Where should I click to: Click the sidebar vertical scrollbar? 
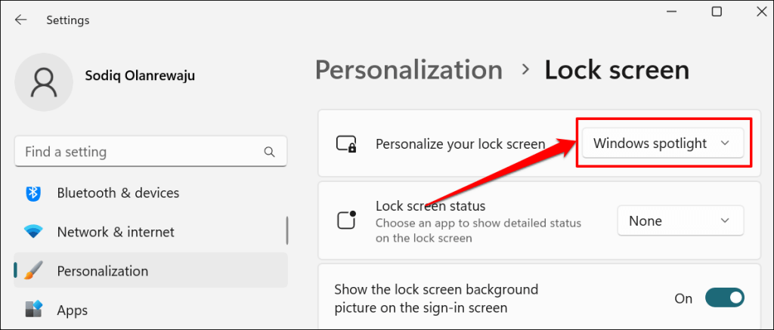pyautogui.click(x=287, y=230)
